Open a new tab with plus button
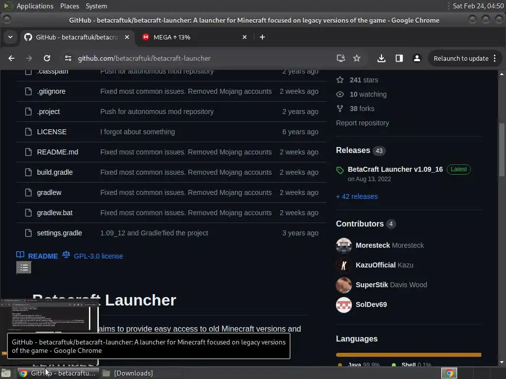Image resolution: width=506 pixels, height=379 pixels. (262, 38)
